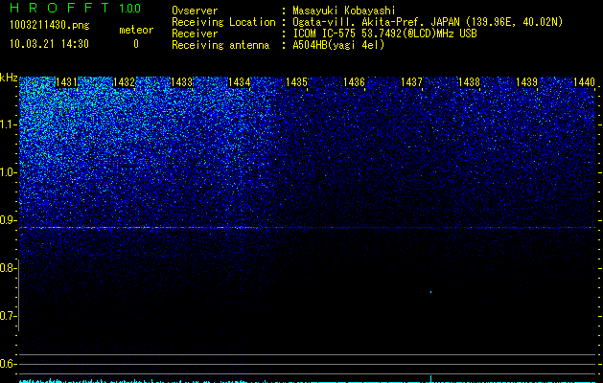This screenshot has height=383, width=603.
Task: Select the filename 1003211430.png
Action: pyautogui.click(x=50, y=25)
